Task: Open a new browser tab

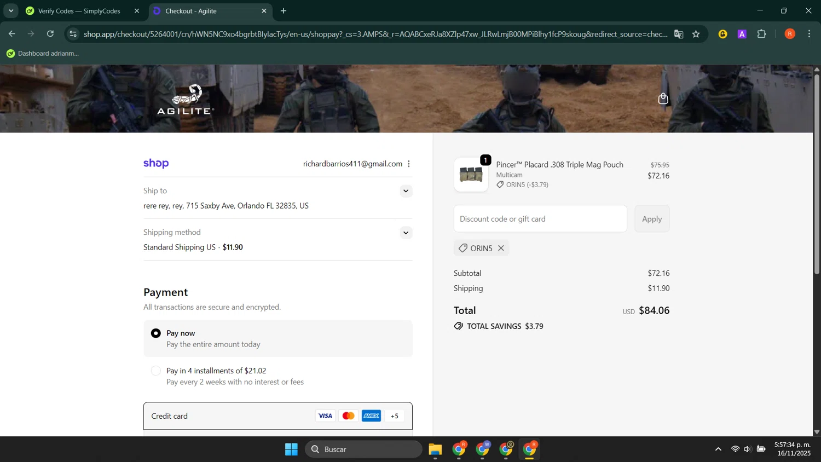Action: (x=284, y=11)
